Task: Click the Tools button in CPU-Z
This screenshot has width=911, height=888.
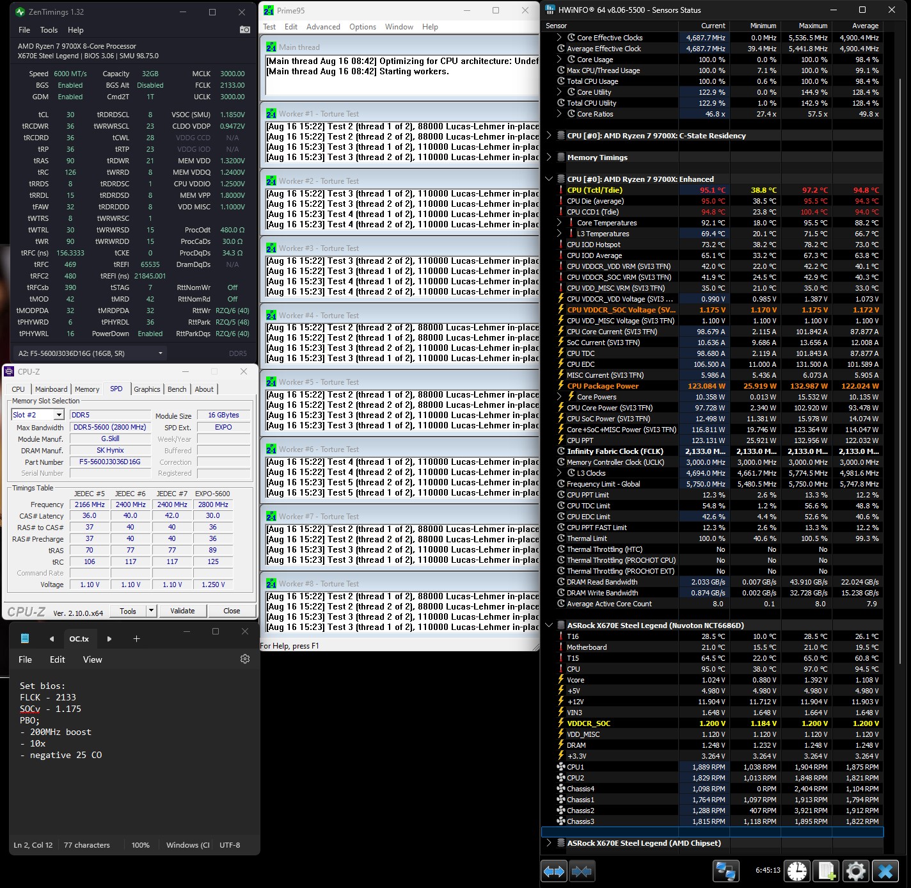Action: pos(128,611)
